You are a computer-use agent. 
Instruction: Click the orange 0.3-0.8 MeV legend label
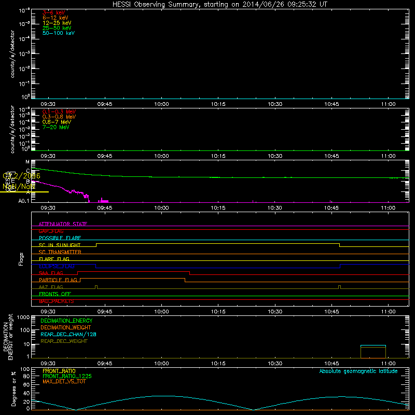click(59, 117)
